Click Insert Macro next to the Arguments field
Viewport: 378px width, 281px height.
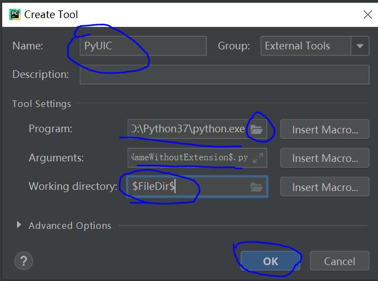[325, 159]
